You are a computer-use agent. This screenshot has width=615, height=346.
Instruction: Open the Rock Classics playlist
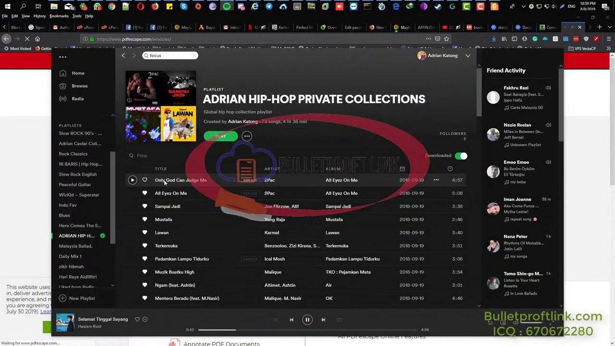[x=73, y=154]
